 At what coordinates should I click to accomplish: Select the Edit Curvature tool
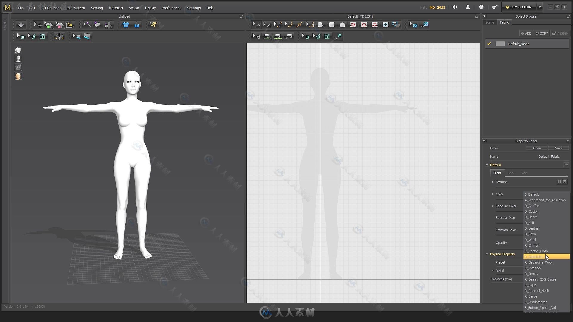point(278,25)
